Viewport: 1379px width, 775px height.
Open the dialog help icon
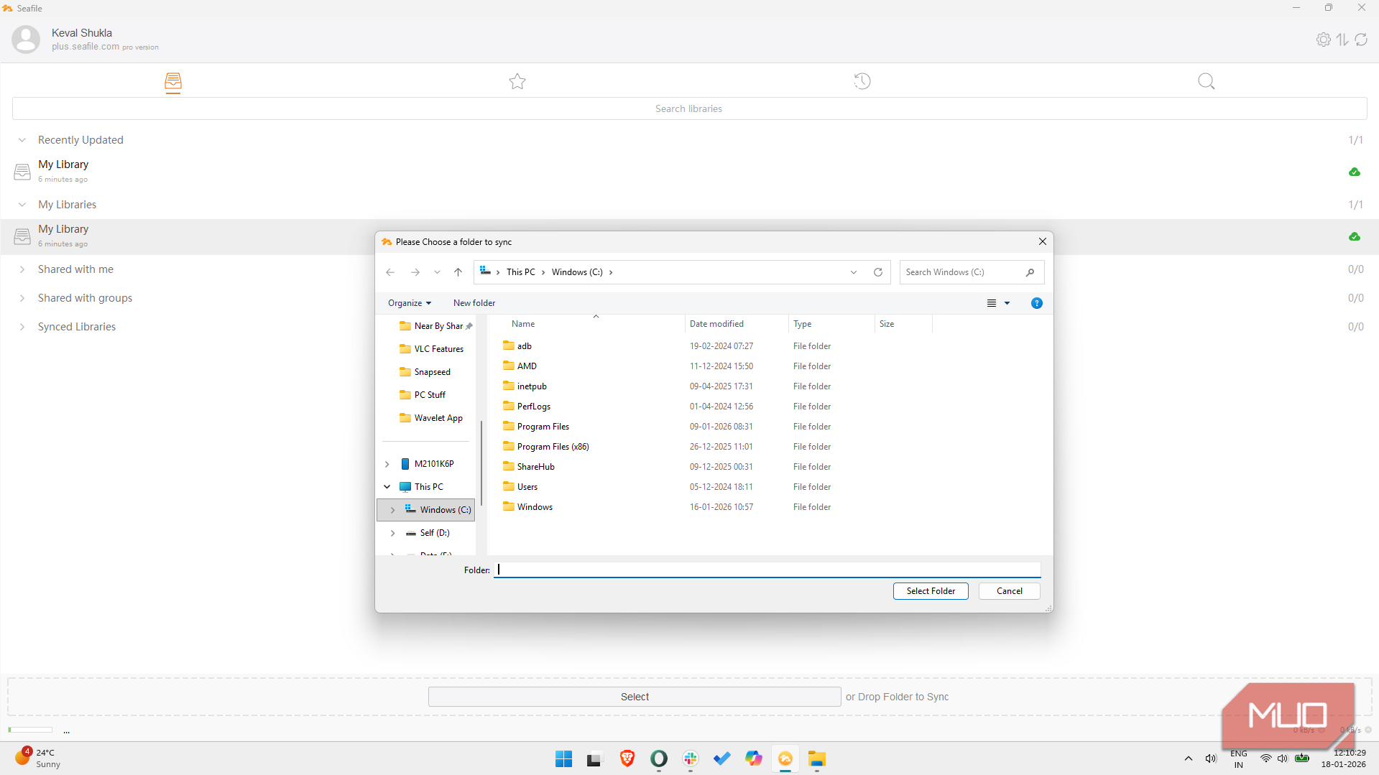[1037, 303]
